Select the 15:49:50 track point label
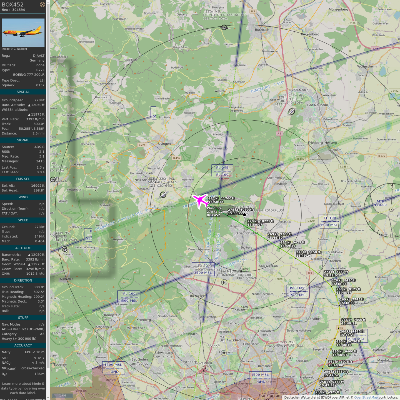400x400 pixels. 275,238
